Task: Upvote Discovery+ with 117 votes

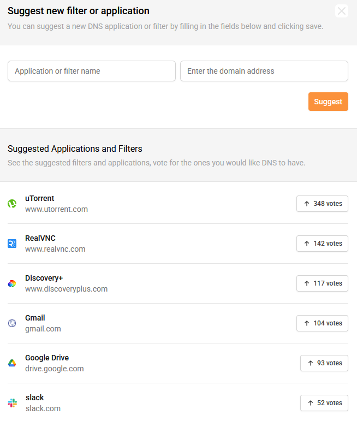Action: tap(322, 283)
